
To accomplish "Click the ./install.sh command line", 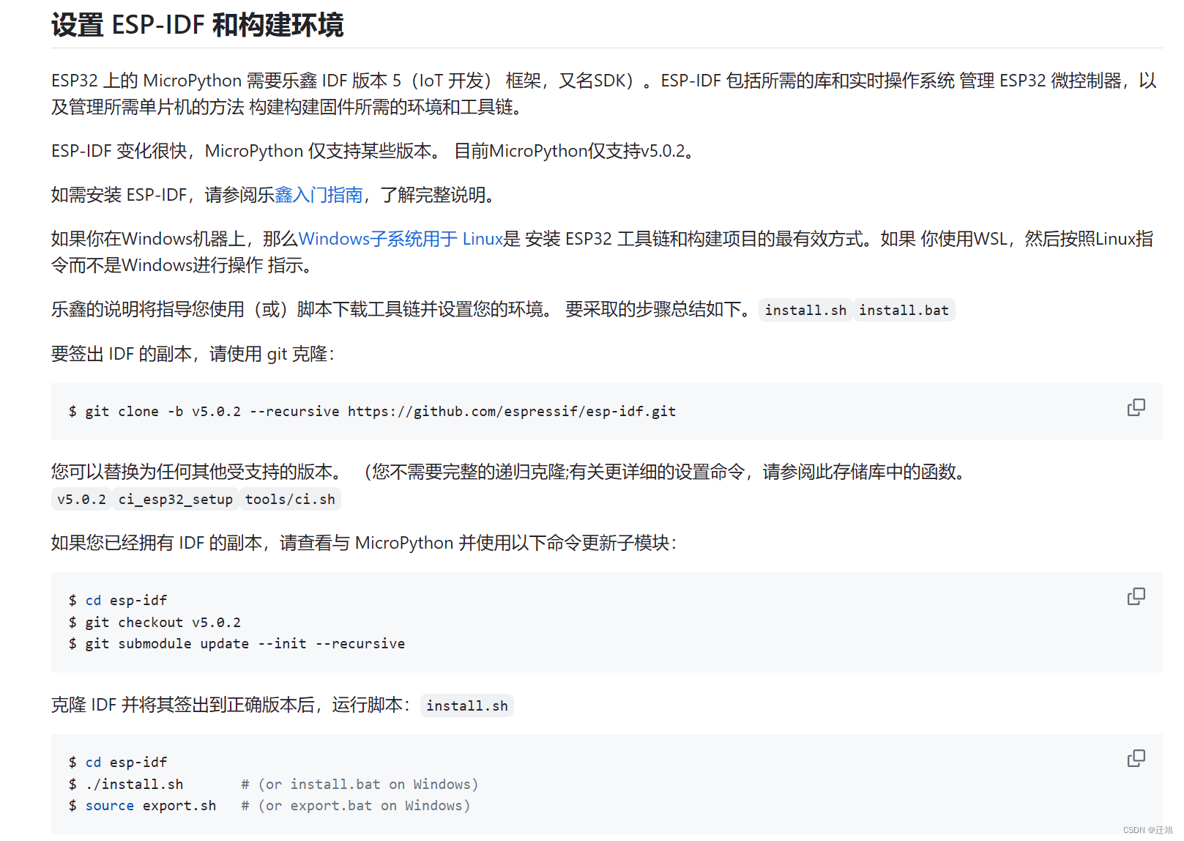I will click(x=134, y=784).
